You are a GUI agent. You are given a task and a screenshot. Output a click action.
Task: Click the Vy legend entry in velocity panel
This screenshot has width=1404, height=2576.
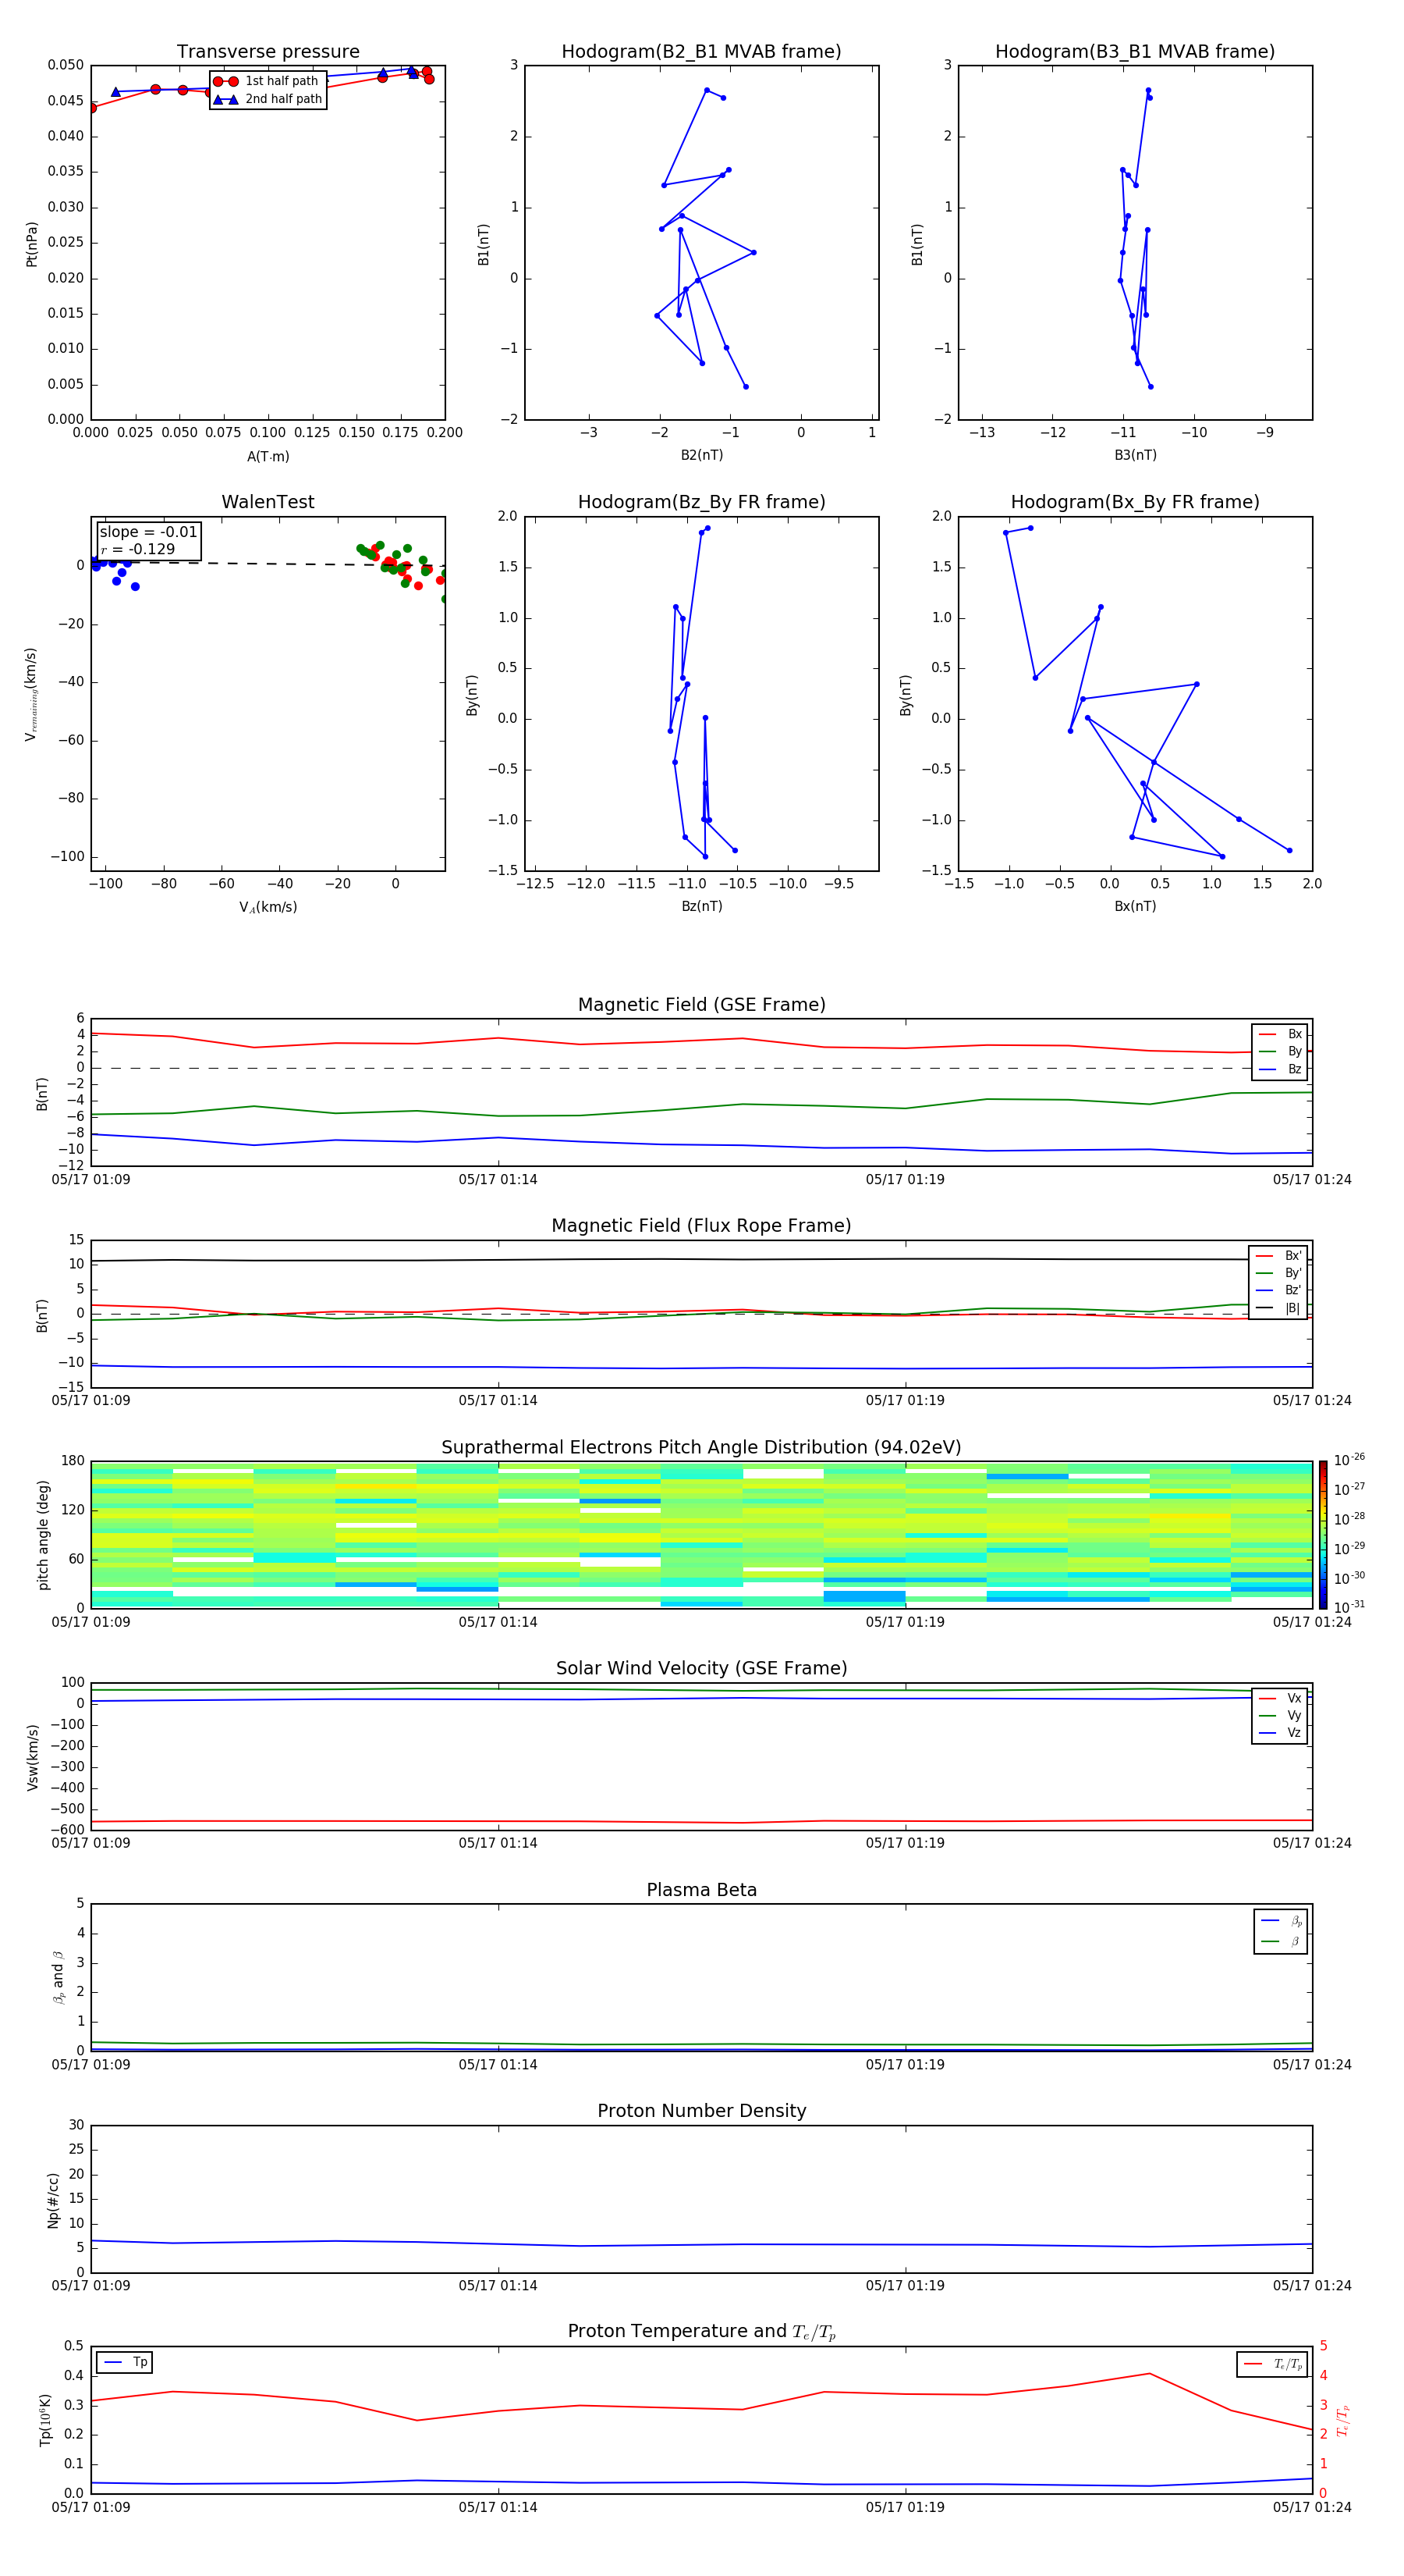click(x=1280, y=1716)
